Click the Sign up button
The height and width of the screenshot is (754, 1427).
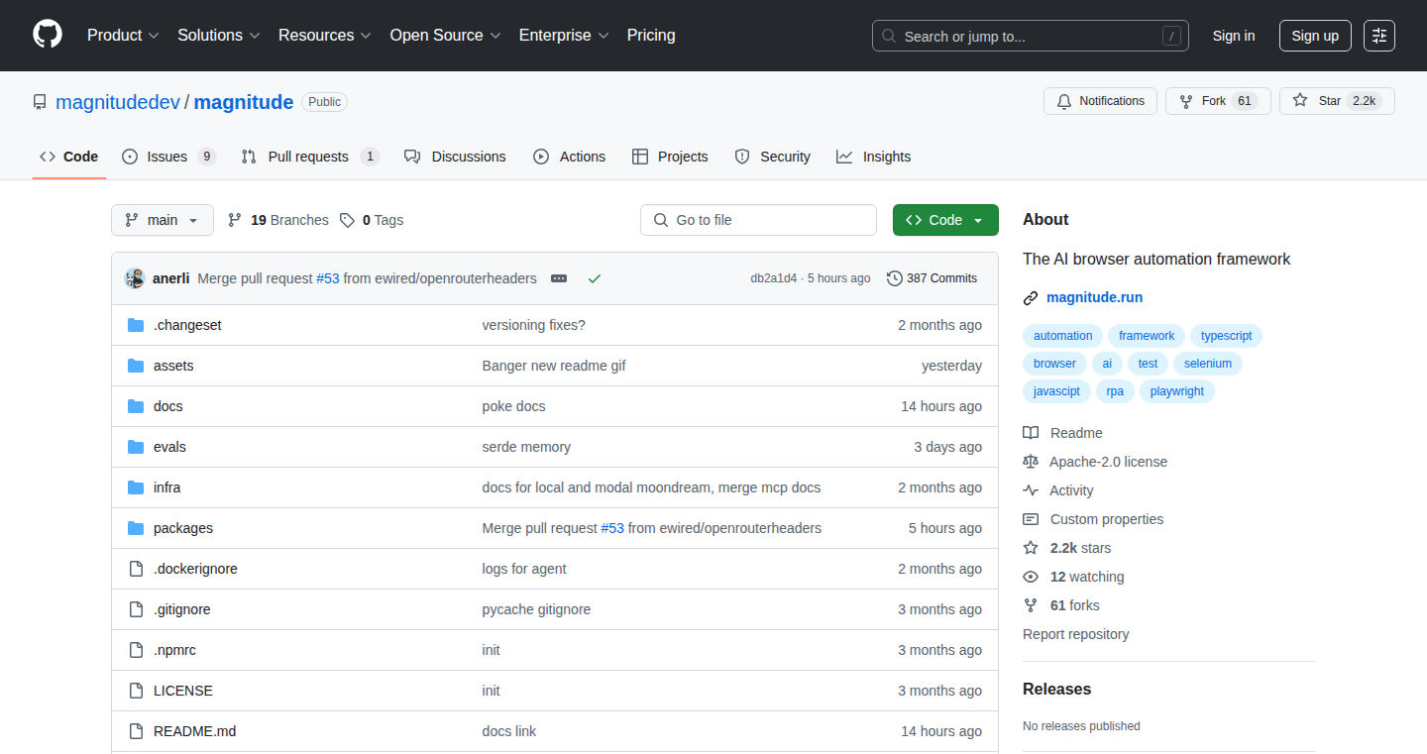tap(1315, 36)
